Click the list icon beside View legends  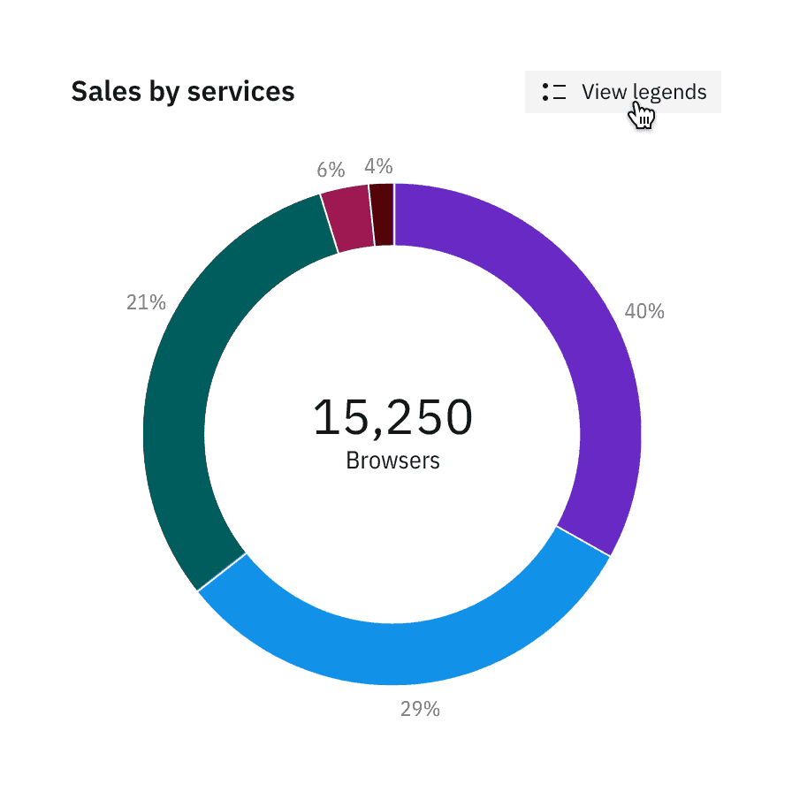(554, 92)
